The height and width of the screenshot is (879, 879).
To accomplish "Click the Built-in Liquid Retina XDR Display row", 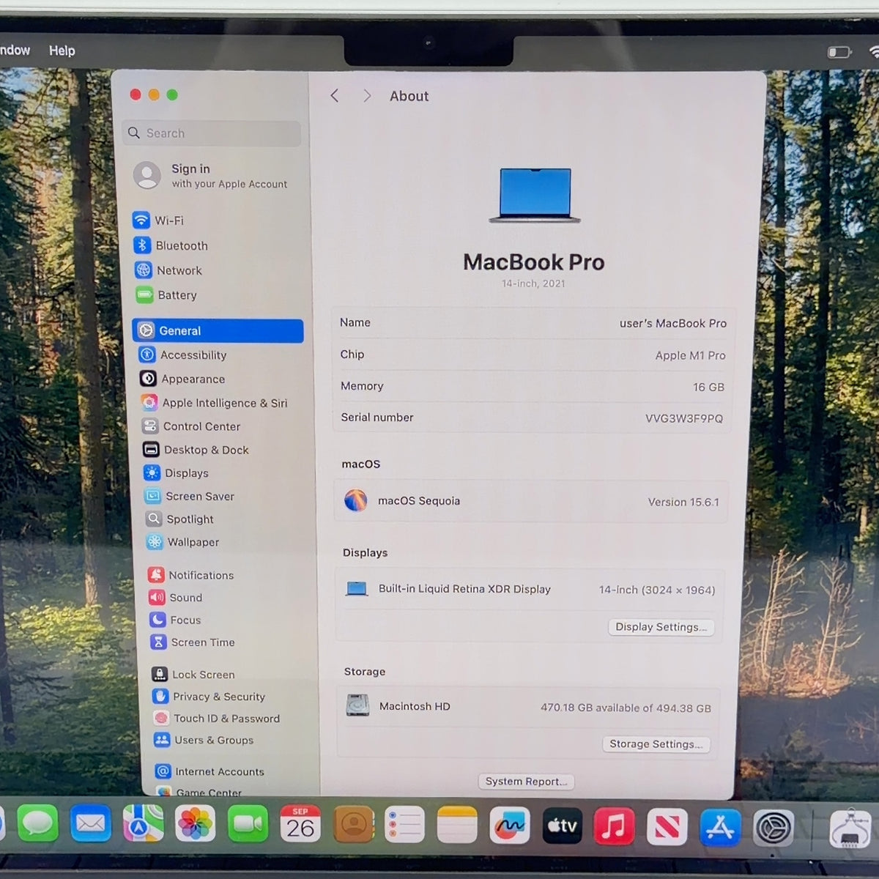I will (x=530, y=589).
